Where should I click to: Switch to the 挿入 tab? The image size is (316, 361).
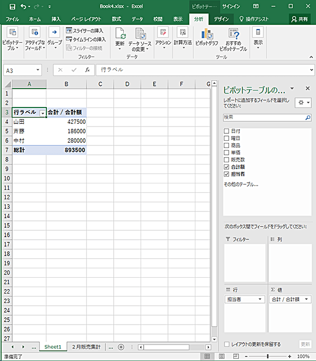(56, 19)
